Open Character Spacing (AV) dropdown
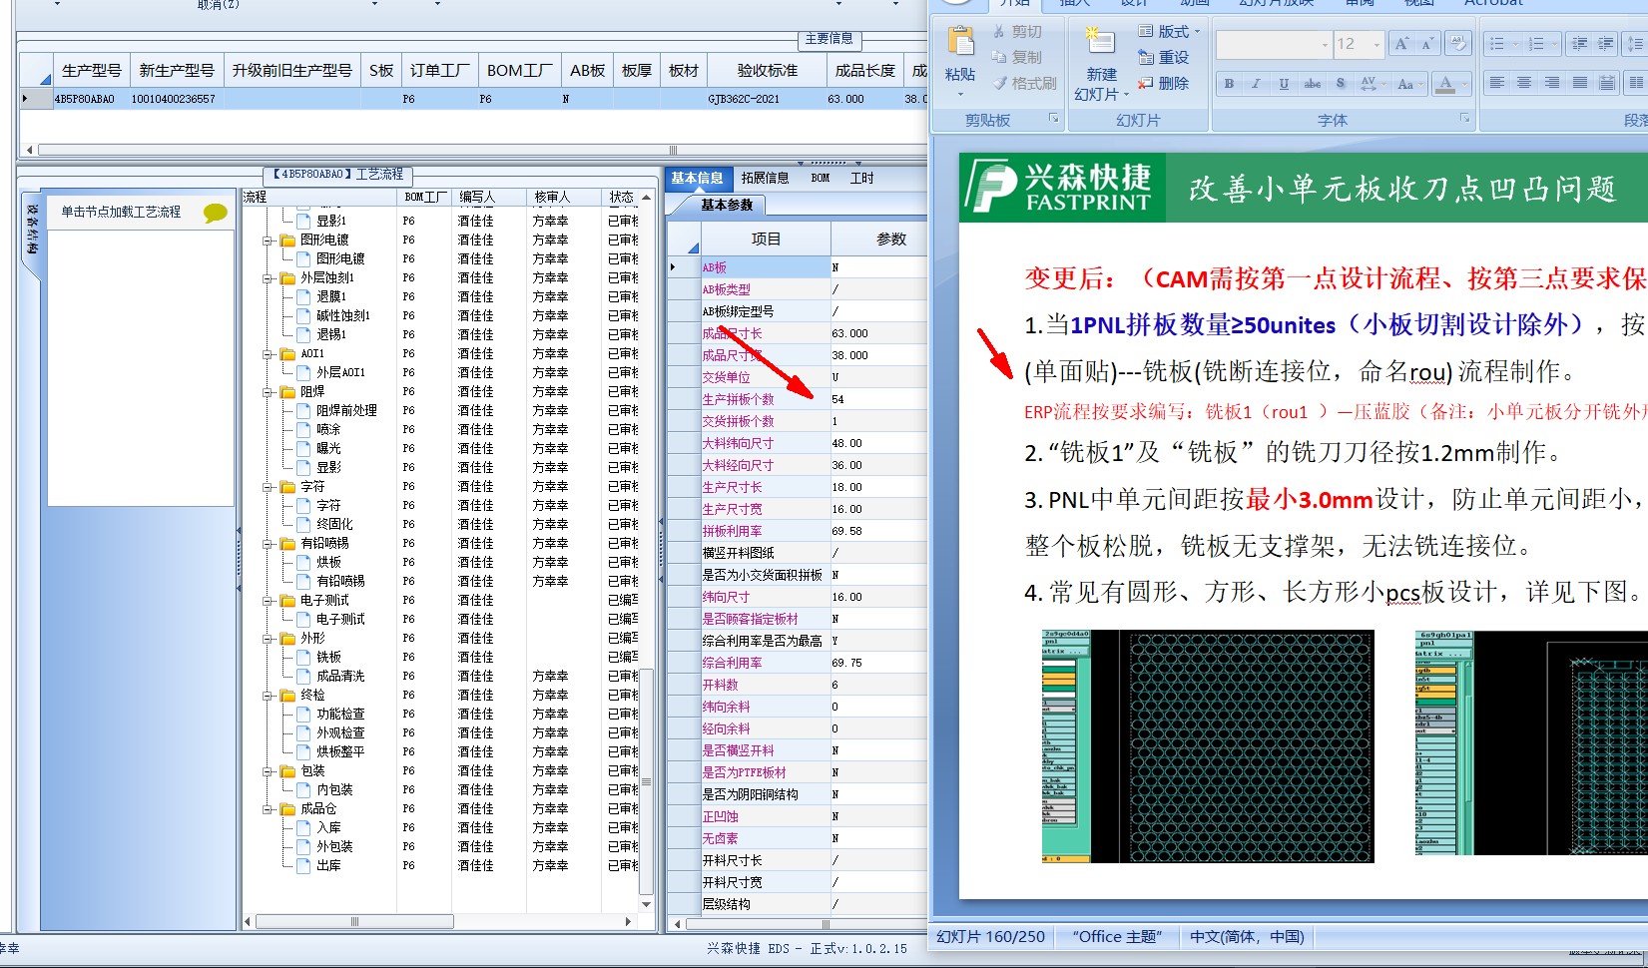1648x968 pixels. [x=1372, y=84]
